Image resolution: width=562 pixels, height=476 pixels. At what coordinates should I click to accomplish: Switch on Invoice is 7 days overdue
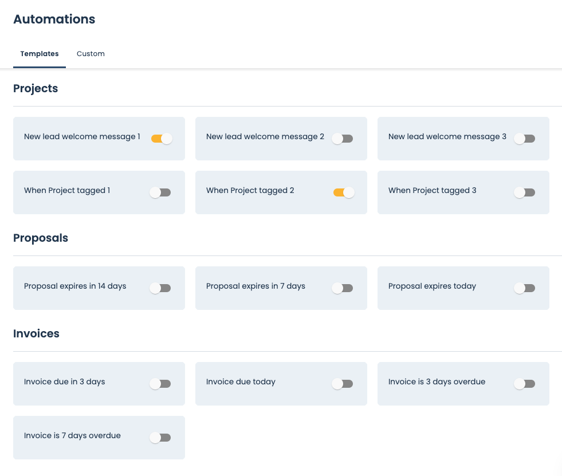[x=160, y=438]
